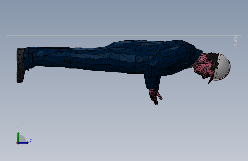
Task: Click the red origin dot of the triad
Action: pyautogui.click(x=18, y=143)
